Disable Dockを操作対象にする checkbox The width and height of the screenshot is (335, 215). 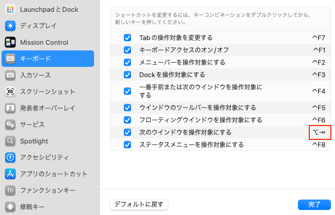[127, 75]
